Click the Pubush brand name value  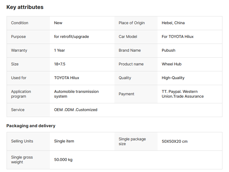point(169,50)
